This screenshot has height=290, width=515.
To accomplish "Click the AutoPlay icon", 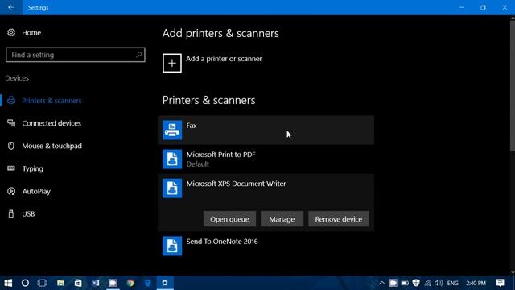I will pyautogui.click(x=11, y=191).
